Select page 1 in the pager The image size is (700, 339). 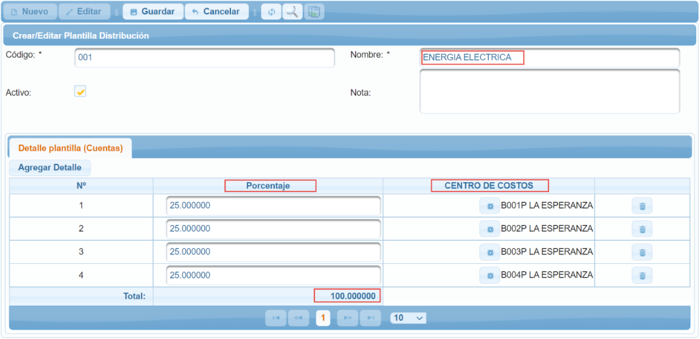pos(323,318)
